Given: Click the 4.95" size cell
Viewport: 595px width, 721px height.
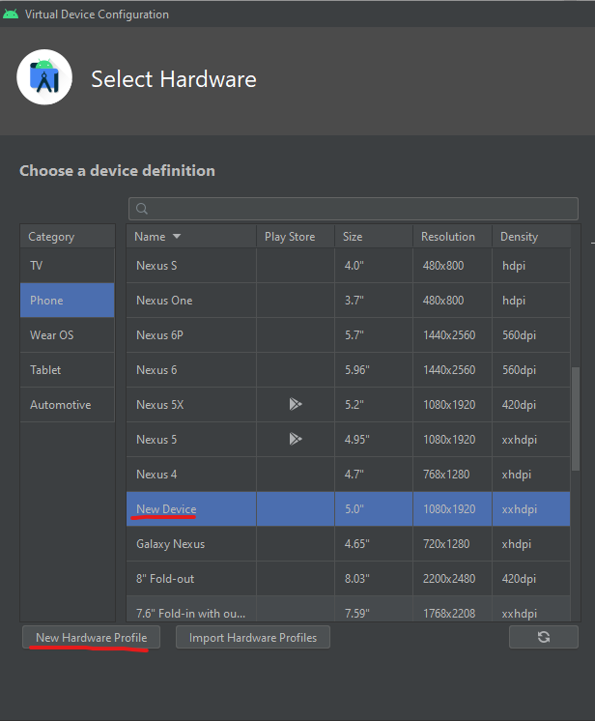Looking at the screenshot, I should tap(374, 439).
